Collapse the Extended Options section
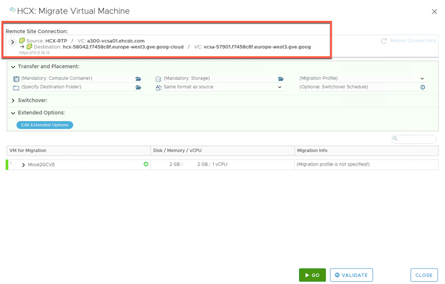Image resolution: width=445 pixels, height=284 pixels. pos(13,113)
